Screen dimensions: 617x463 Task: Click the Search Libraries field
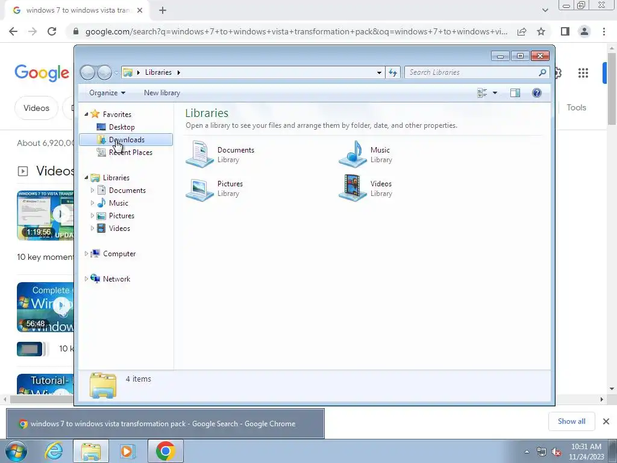tap(477, 72)
